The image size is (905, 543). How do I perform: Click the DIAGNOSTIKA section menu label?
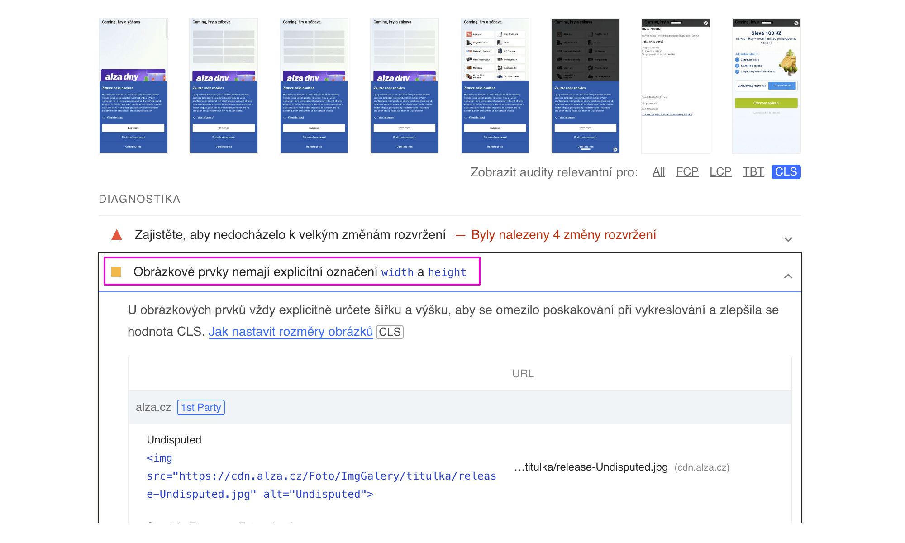[x=139, y=199]
